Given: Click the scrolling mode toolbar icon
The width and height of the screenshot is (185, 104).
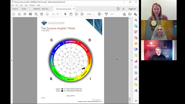Looking at the screenshot, I should (x=106, y=14).
